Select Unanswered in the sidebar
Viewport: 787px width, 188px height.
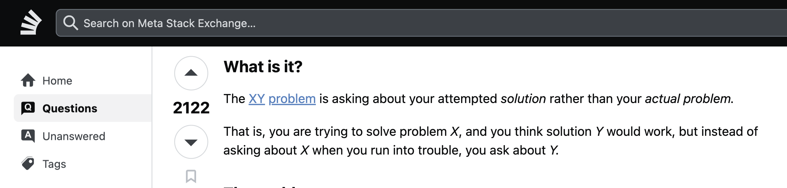click(74, 136)
